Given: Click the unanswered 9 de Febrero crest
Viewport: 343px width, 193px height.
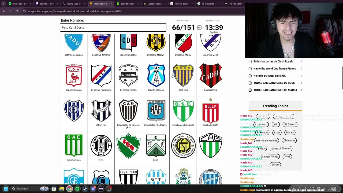Looking at the screenshot, I should 183,146.
